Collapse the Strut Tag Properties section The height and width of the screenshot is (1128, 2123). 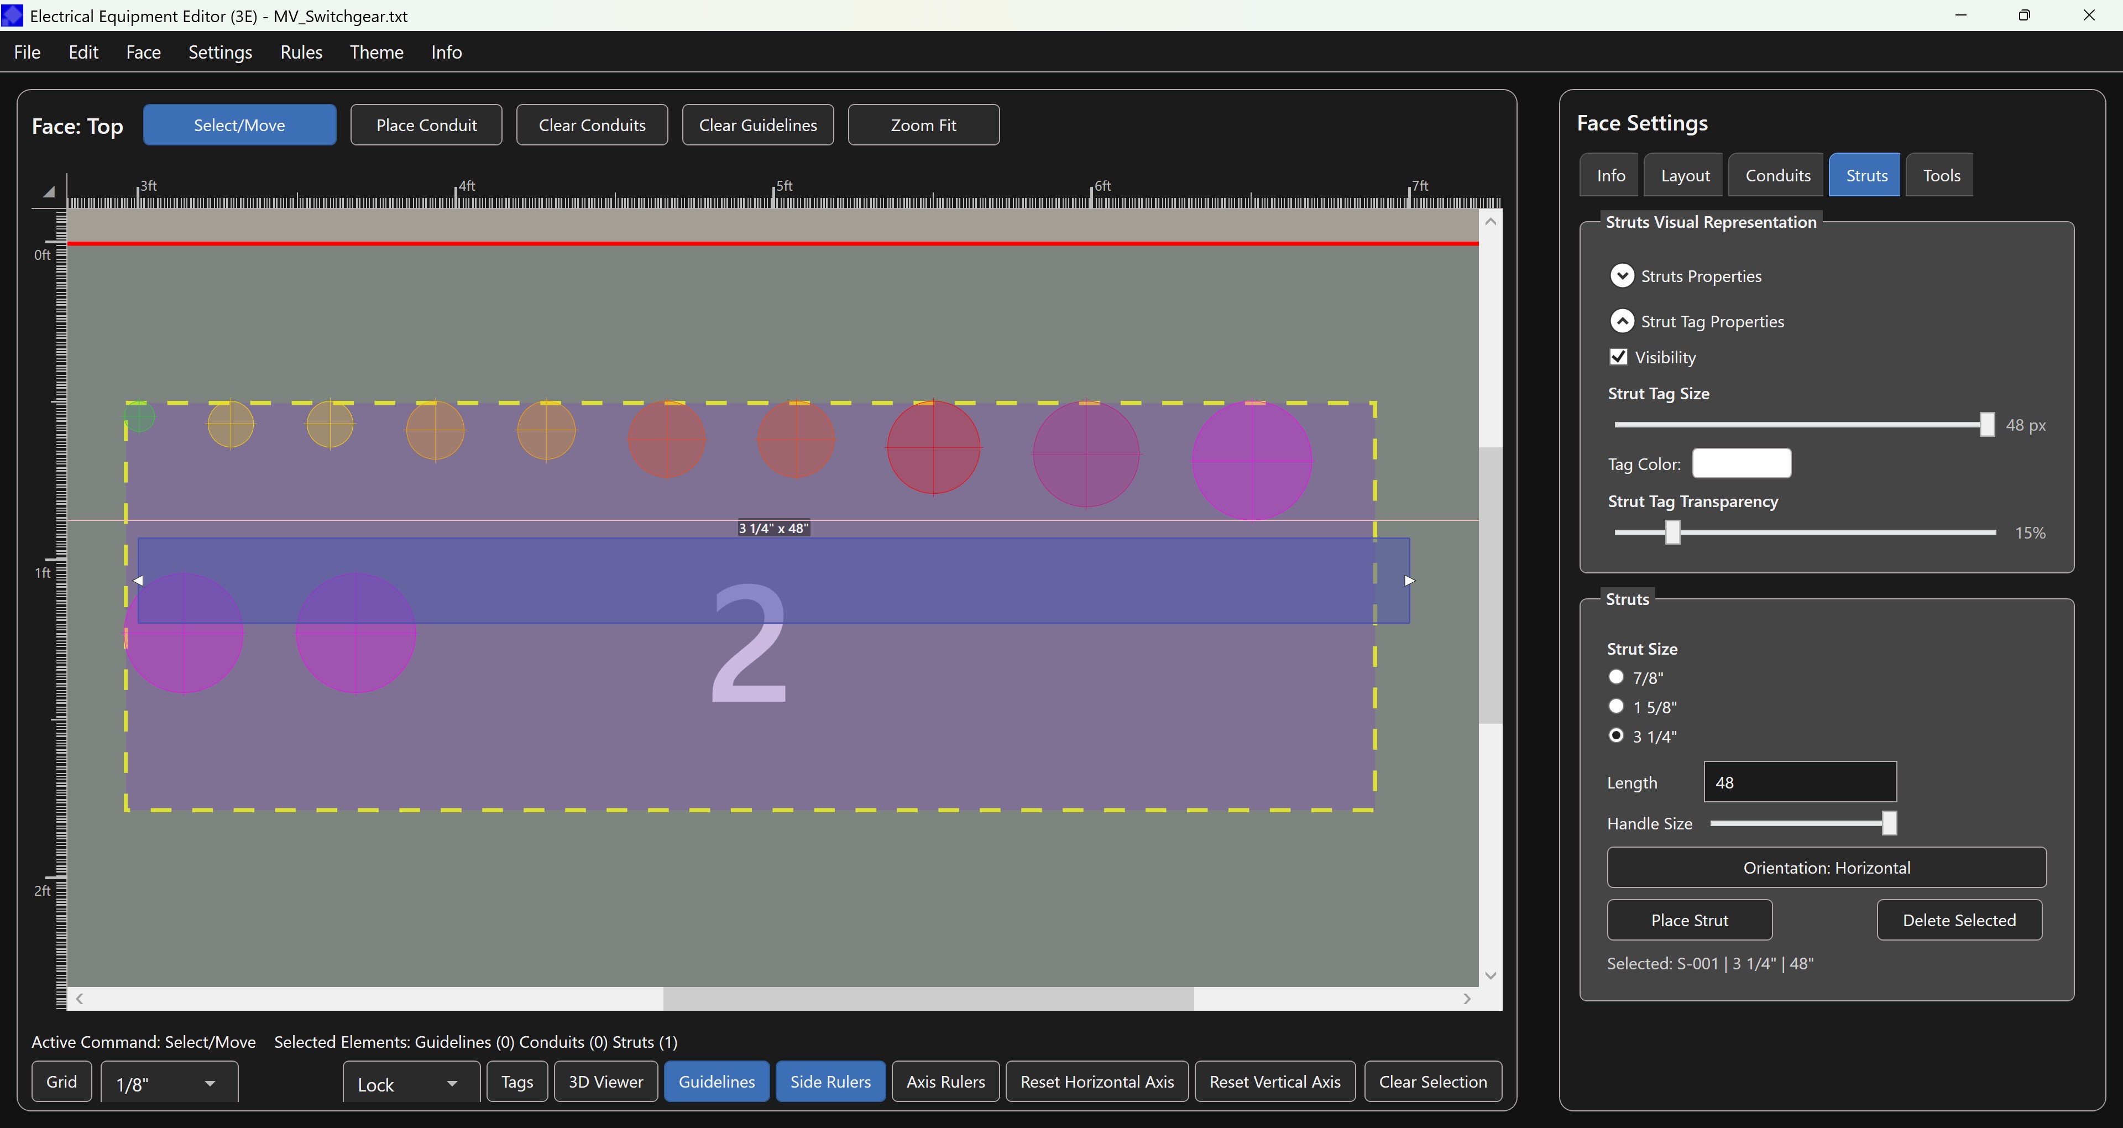1622,321
